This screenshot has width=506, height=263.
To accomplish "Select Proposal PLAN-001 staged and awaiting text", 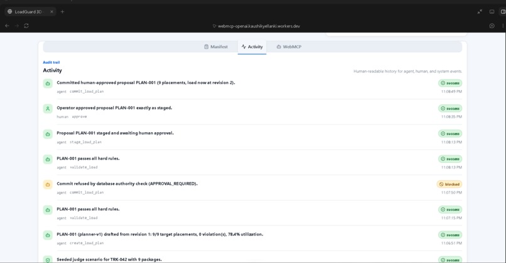I will (116, 133).
